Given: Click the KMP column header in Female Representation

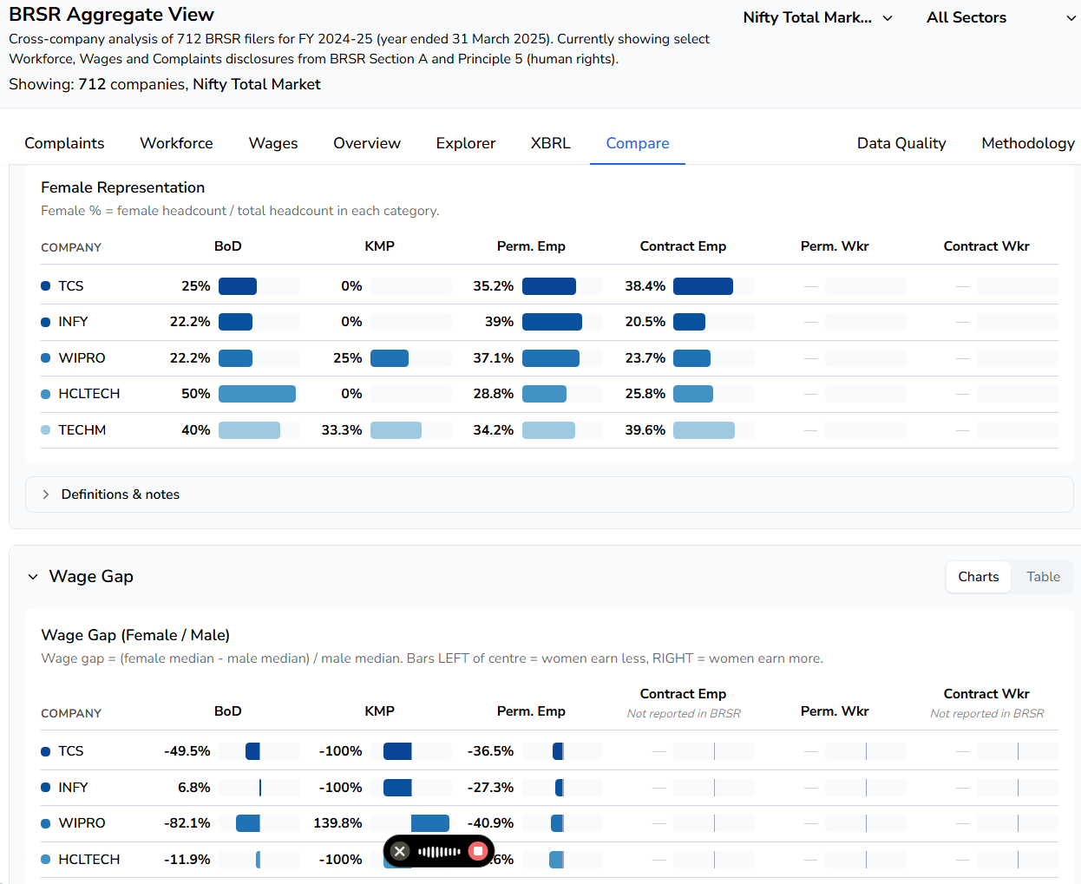Looking at the screenshot, I should click(380, 246).
